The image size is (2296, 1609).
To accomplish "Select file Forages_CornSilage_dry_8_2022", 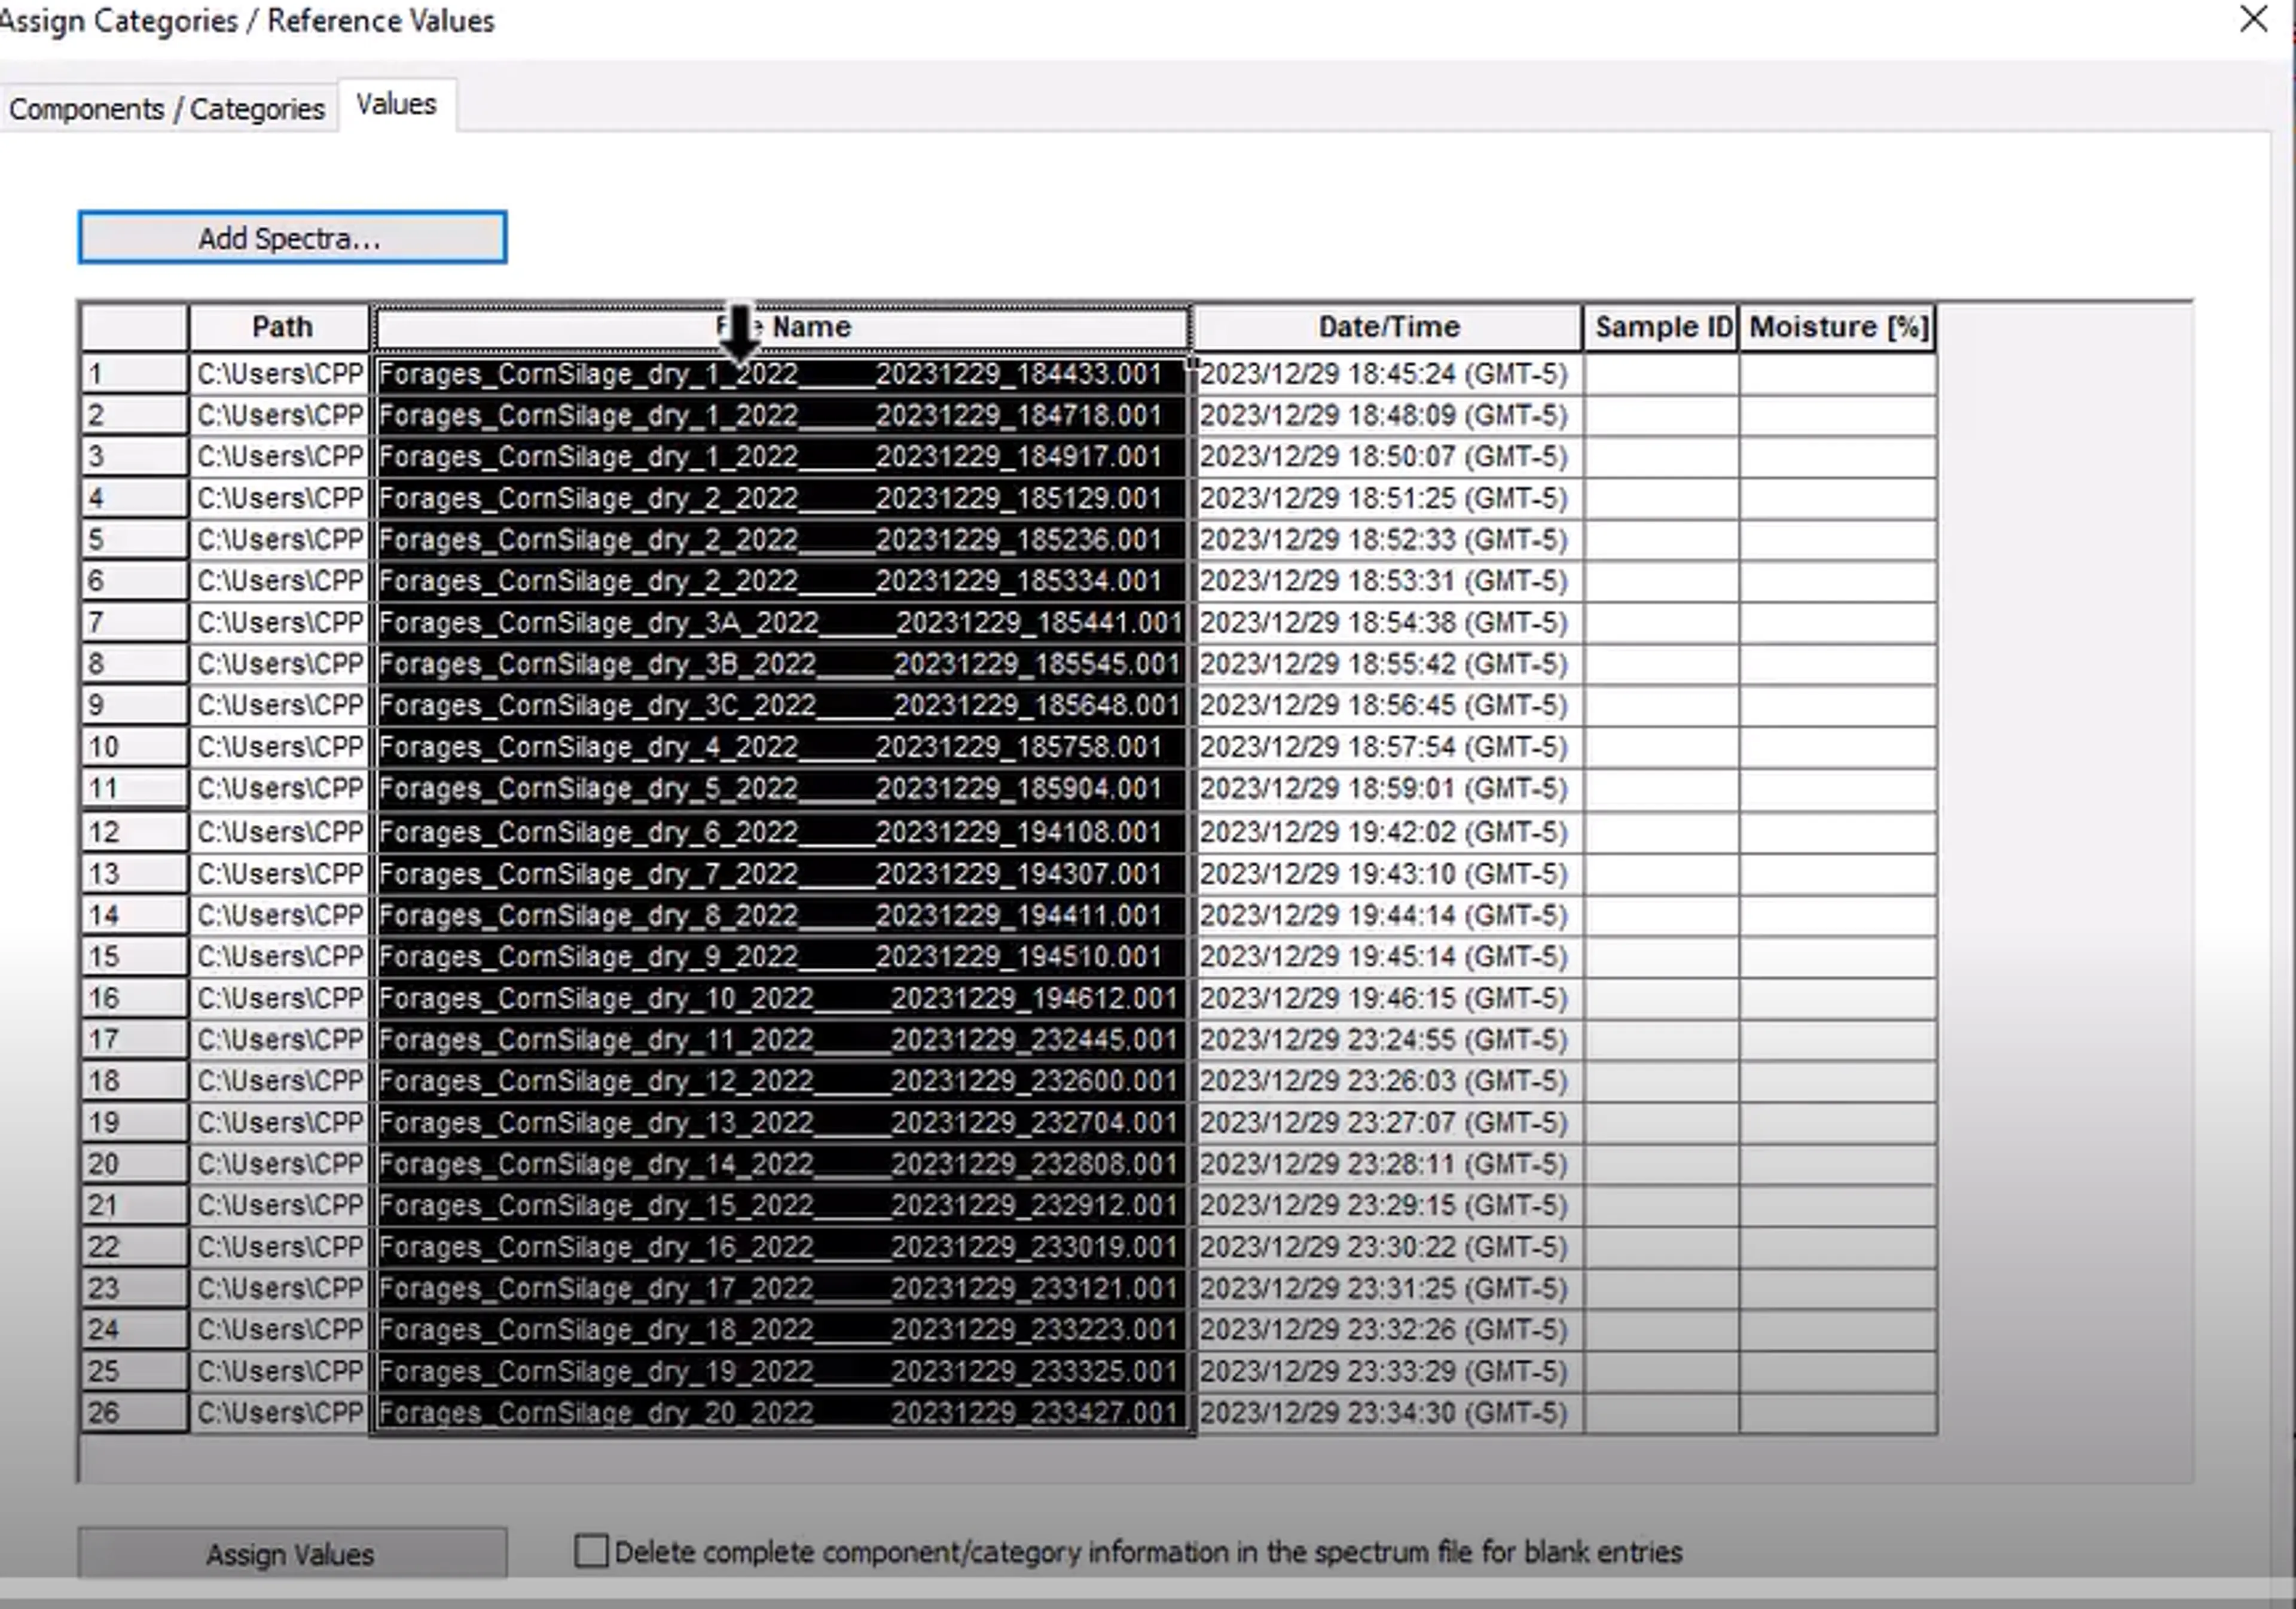I will point(782,916).
